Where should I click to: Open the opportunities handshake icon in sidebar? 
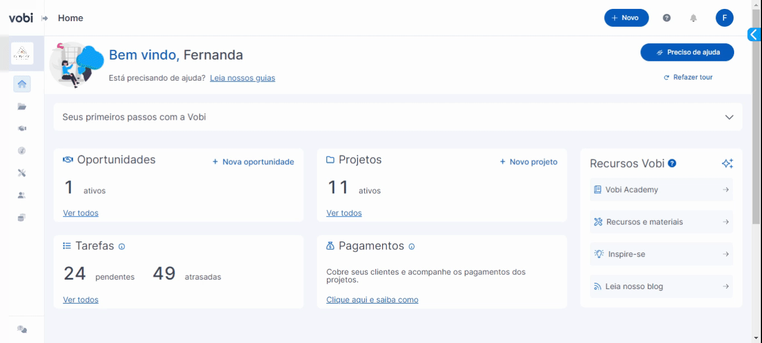22,129
